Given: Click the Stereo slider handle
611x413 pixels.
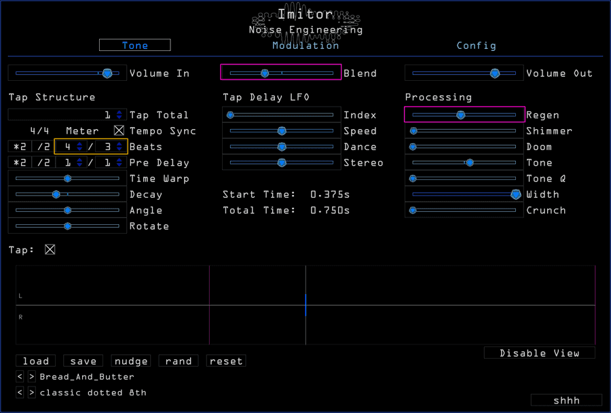Looking at the screenshot, I should (x=282, y=162).
